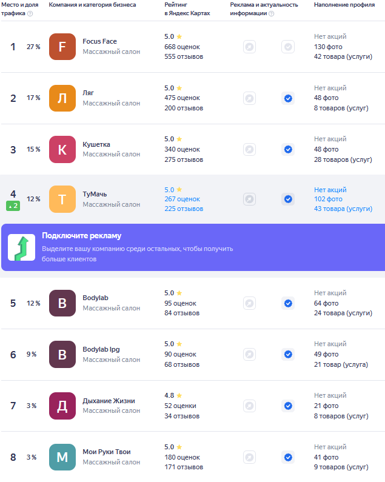Click the ТуМачь yellow T logo
This screenshot has width=385, height=482.
pos(62,199)
